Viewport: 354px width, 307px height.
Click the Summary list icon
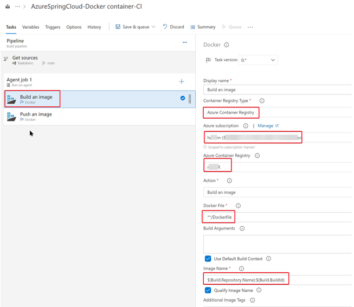tap(192, 27)
